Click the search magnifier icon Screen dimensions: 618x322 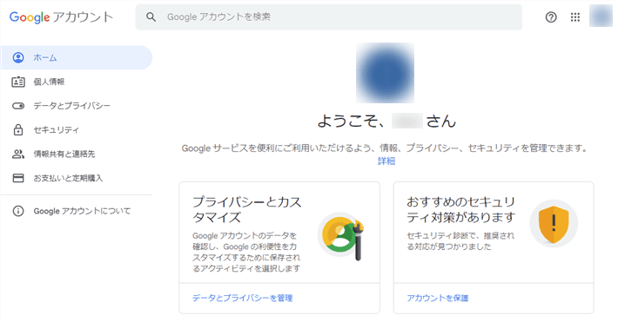[x=151, y=16]
